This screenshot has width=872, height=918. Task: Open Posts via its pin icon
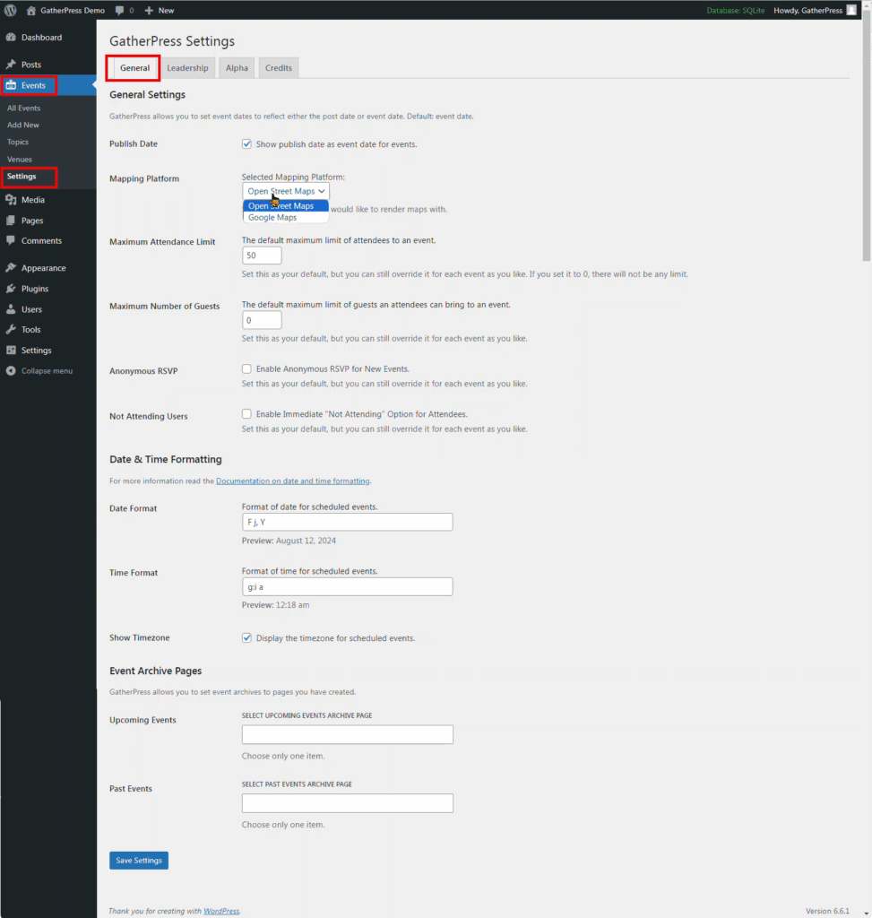(x=11, y=65)
